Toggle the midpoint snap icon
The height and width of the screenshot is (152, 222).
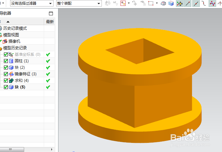click(196, 3)
